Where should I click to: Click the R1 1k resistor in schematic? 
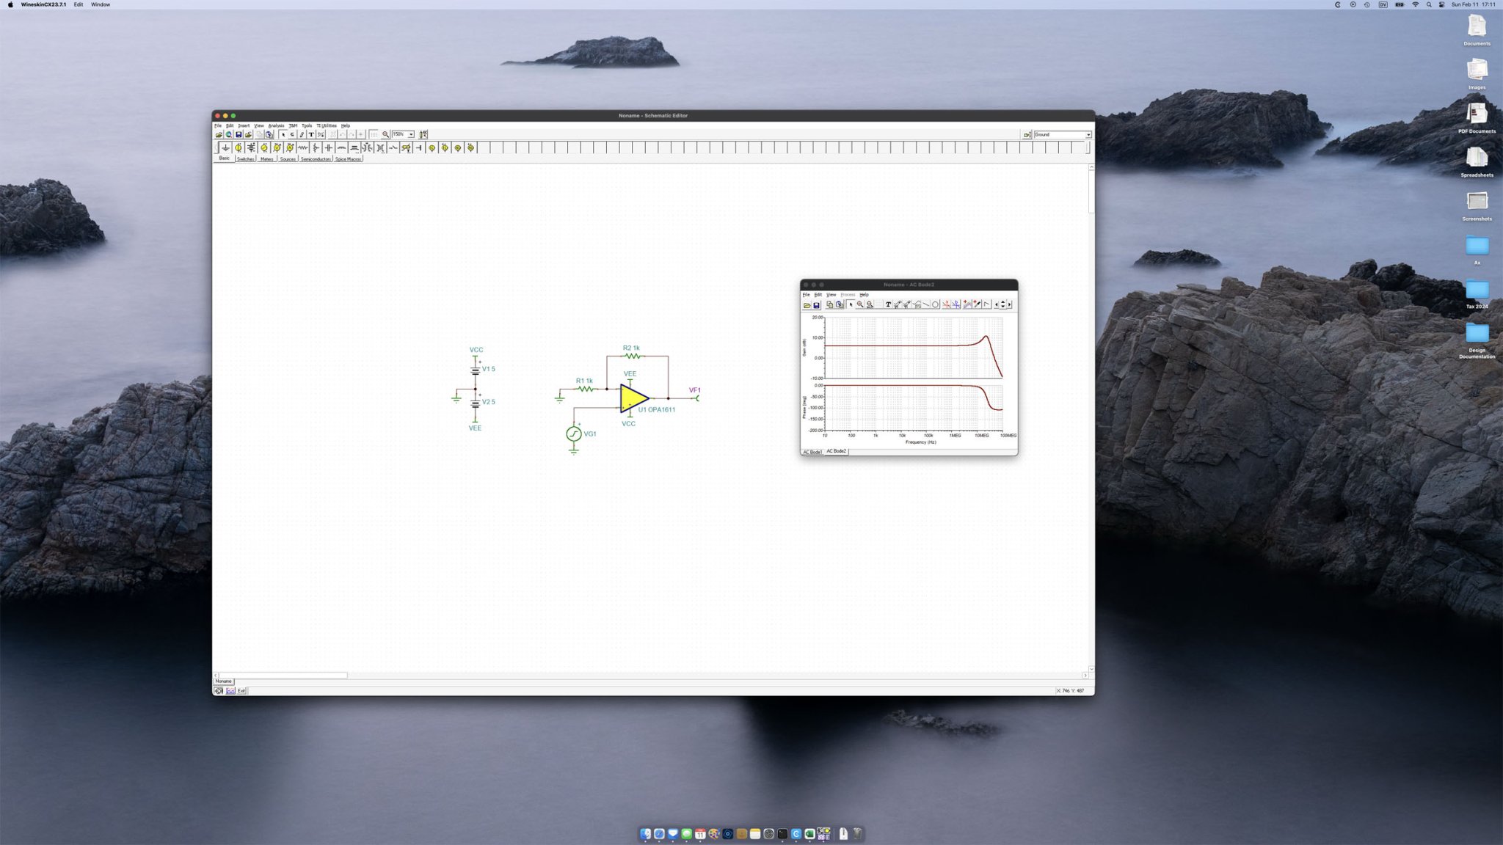(585, 389)
